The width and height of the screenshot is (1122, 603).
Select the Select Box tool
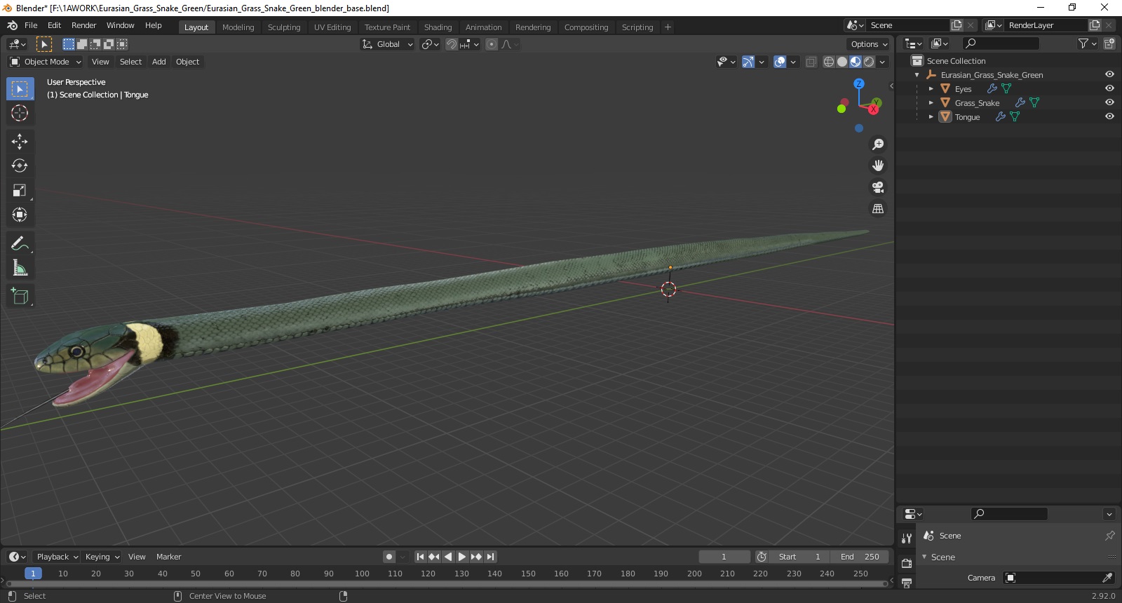click(x=20, y=89)
